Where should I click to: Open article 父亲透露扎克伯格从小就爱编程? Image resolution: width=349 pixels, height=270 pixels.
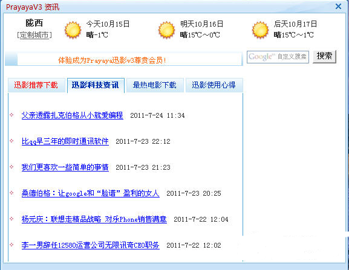tap(73, 115)
